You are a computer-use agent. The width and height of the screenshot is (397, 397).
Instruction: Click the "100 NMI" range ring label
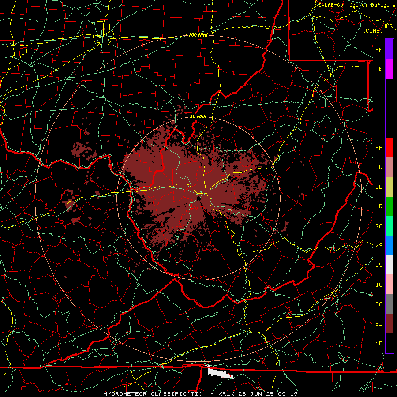click(x=198, y=35)
